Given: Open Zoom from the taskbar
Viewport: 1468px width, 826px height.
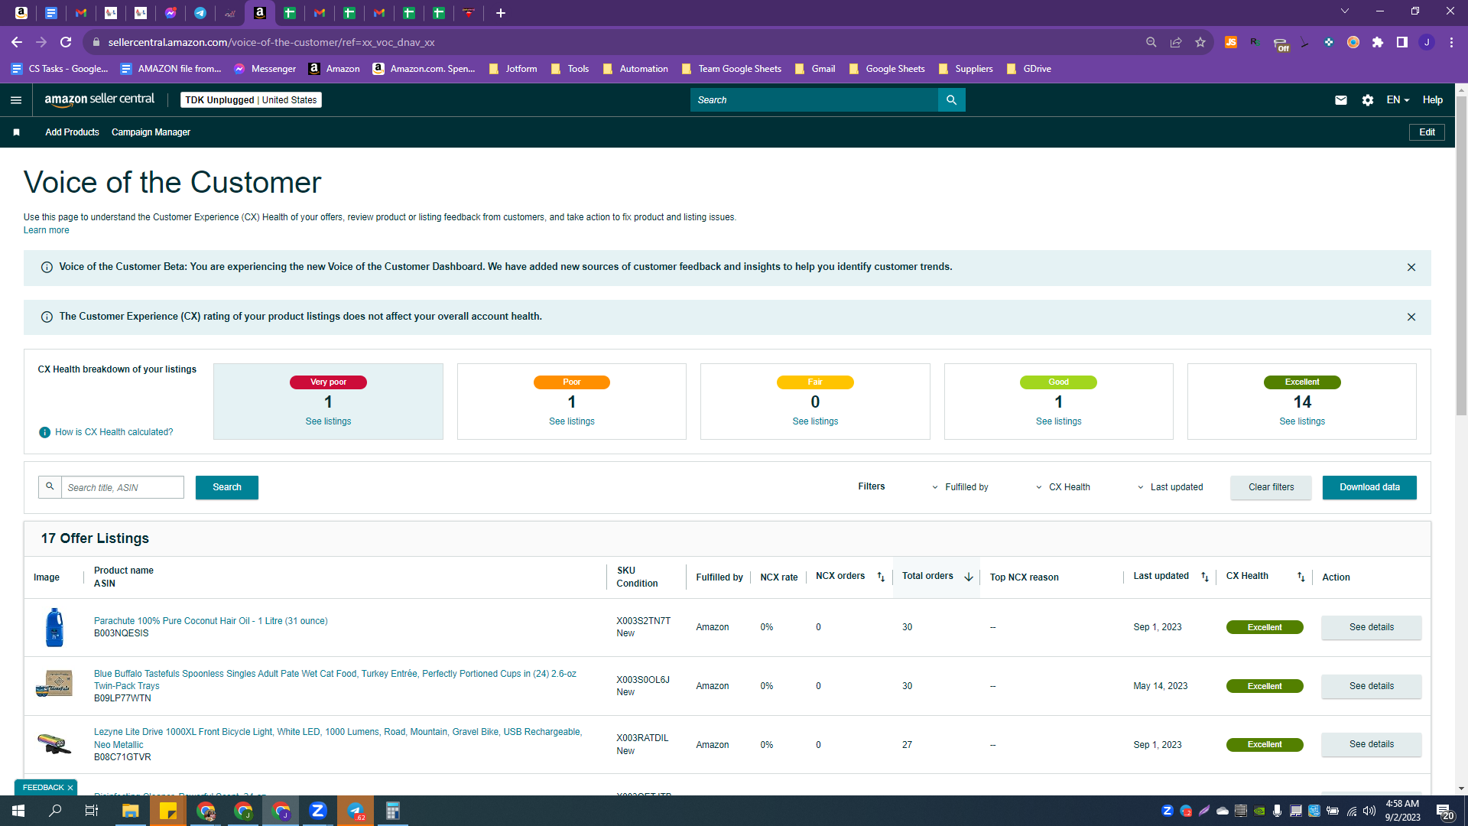Looking at the screenshot, I should coord(318,811).
